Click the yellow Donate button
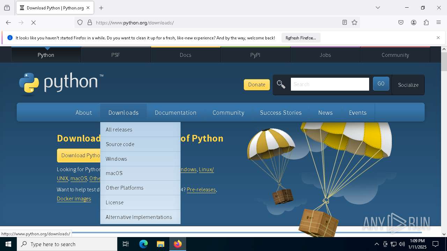 coord(257,85)
